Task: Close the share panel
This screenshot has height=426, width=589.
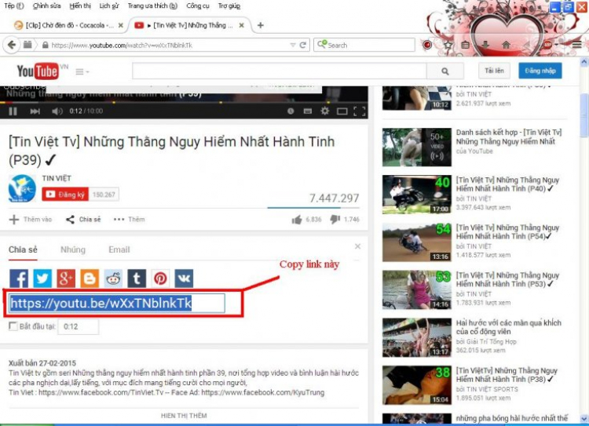Action: pos(357,246)
